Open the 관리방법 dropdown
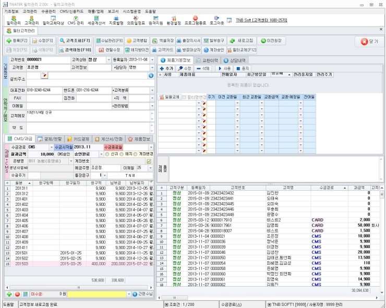Screen dimensions: 386x308 click(x=152, y=106)
